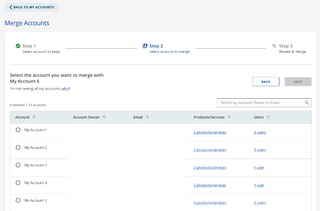Sort by Products/Services column arrow
The image size is (320, 211).
(x=229, y=117)
